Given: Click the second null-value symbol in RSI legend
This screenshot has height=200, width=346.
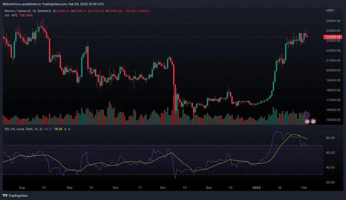Looking at the screenshot, I should tap(69, 129).
